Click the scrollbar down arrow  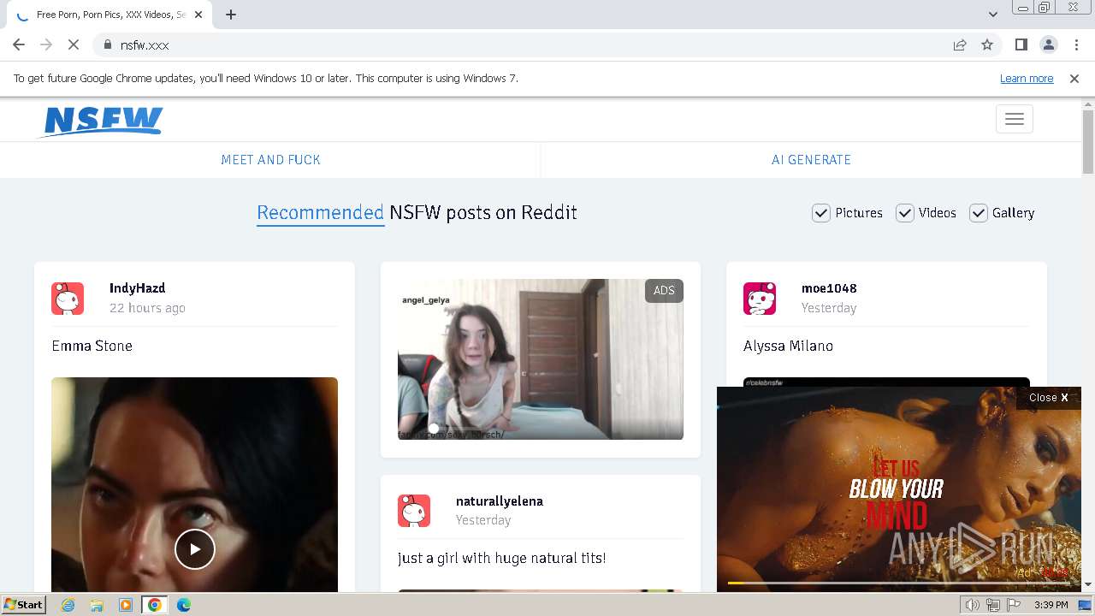(1088, 585)
